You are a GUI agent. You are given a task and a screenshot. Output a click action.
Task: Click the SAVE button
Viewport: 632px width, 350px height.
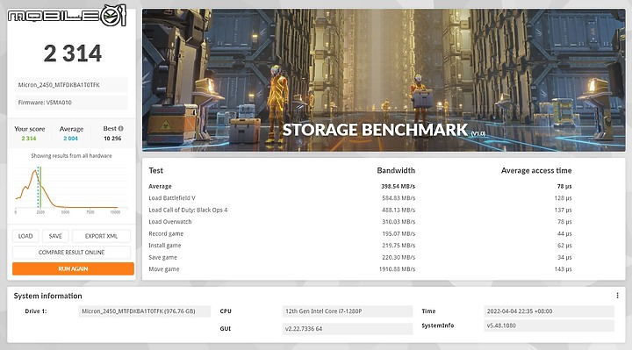[55, 236]
